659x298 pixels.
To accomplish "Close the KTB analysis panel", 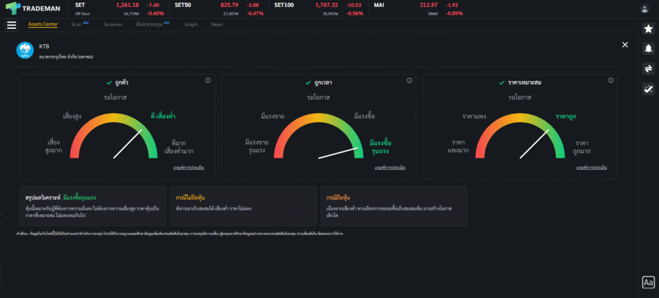I will 625,44.
